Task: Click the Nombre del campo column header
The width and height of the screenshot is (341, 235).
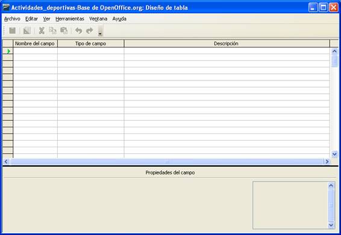Action: (x=35, y=43)
